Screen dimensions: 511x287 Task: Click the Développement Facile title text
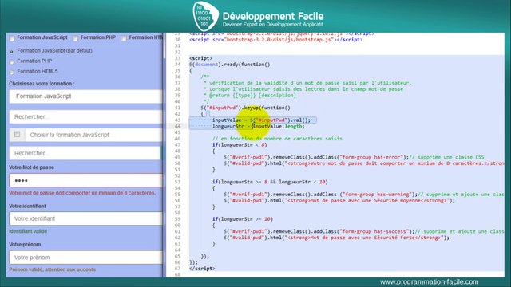(273, 16)
